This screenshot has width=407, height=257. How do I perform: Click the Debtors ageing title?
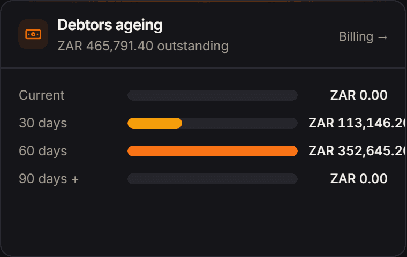[x=110, y=26]
